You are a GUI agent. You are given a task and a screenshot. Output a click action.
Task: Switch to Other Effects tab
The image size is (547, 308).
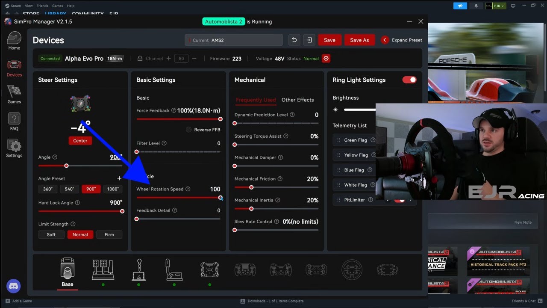coord(297,100)
